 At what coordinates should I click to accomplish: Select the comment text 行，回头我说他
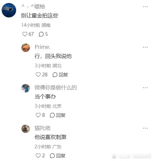53,56
